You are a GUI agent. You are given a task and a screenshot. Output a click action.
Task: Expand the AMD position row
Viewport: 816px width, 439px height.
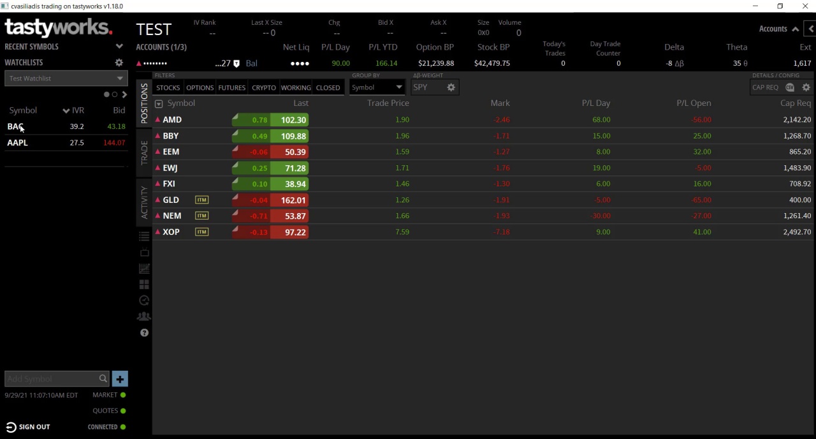[157, 120]
